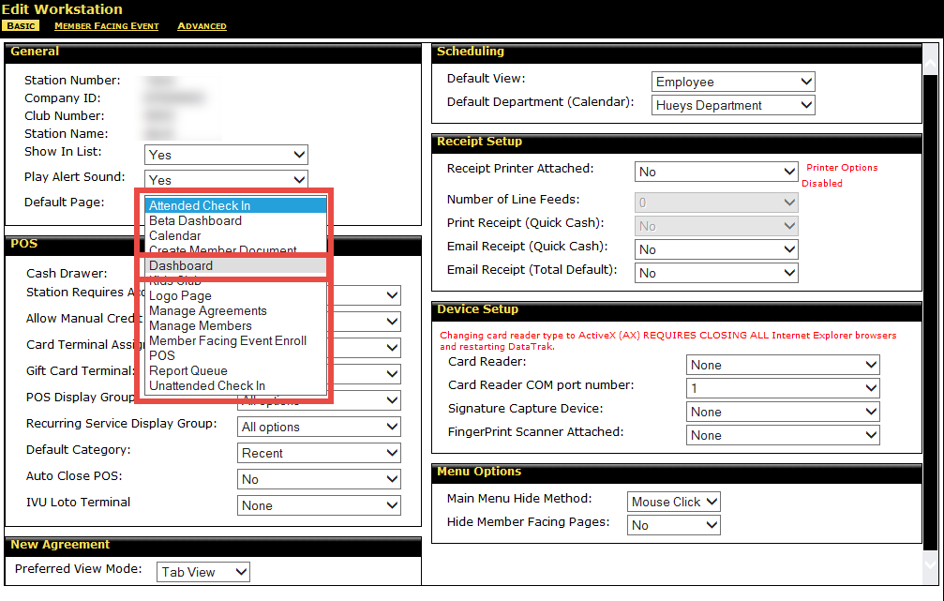
Task: Change the Default Department (Calendar) dropdown
Action: [733, 106]
